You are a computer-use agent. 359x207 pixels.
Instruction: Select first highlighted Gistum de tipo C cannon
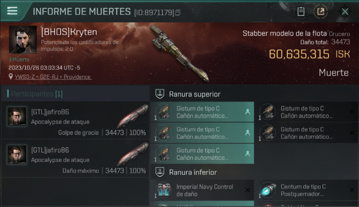click(x=202, y=112)
